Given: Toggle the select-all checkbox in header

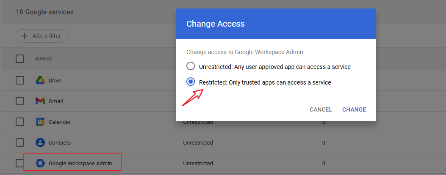Looking at the screenshot, I should [20, 59].
